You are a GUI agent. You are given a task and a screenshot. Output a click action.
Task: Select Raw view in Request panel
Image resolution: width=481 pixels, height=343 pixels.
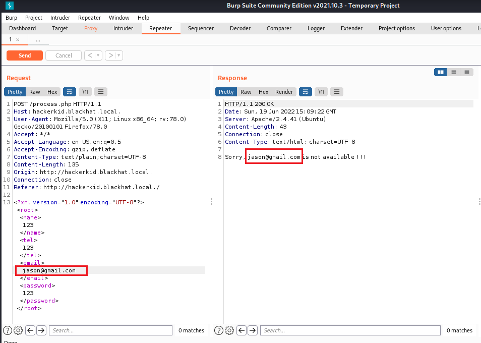coord(35,92)
